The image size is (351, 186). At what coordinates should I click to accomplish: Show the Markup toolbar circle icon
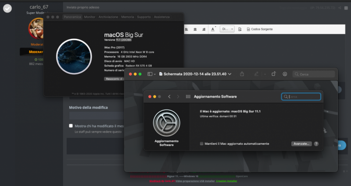[285, 74]
